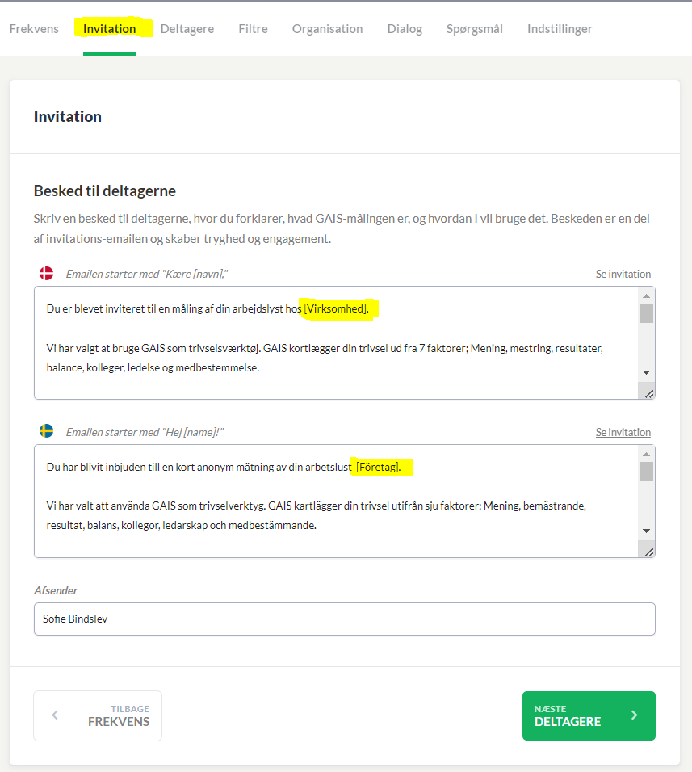Viewport: 692px width, 772px height.
Task: Open Se invitation link for Danish email
Action: (x=623, y=274)
